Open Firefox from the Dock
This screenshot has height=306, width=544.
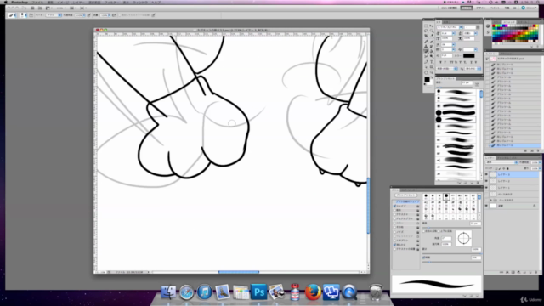[313, 292]
